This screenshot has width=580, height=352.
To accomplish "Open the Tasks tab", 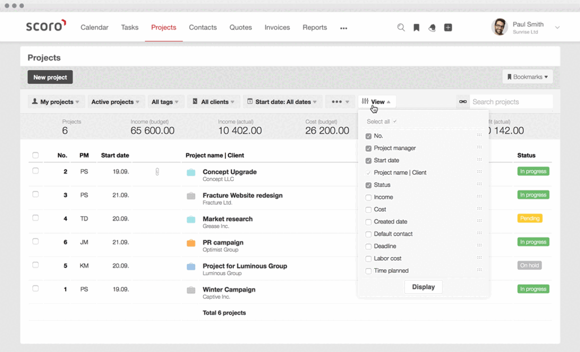I will [130, 27].
